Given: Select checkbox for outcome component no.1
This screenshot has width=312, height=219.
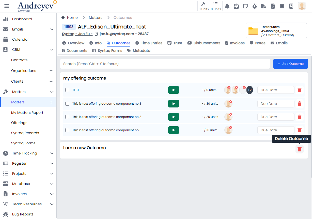Looking at the screenshot, I should [67, 130].
